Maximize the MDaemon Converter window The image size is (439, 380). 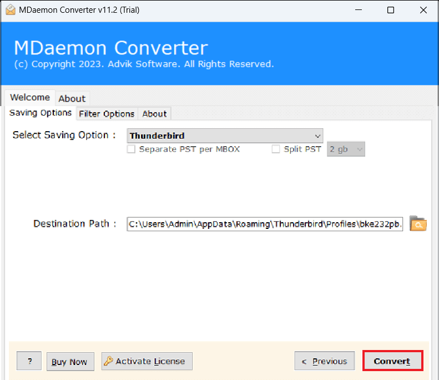click(391, 10)
